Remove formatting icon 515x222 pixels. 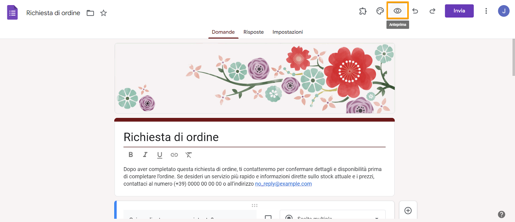pyautogui.click(x=189, y=155)
